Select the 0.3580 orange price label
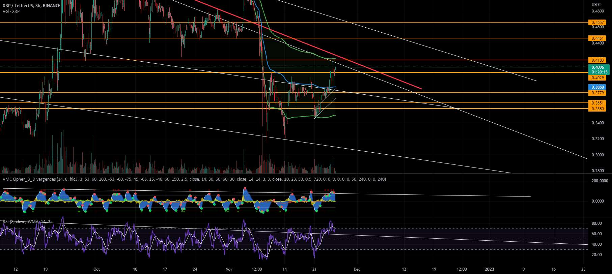This screenshot has width=612, height=274. pyautogui.click(x=597, y=109)
